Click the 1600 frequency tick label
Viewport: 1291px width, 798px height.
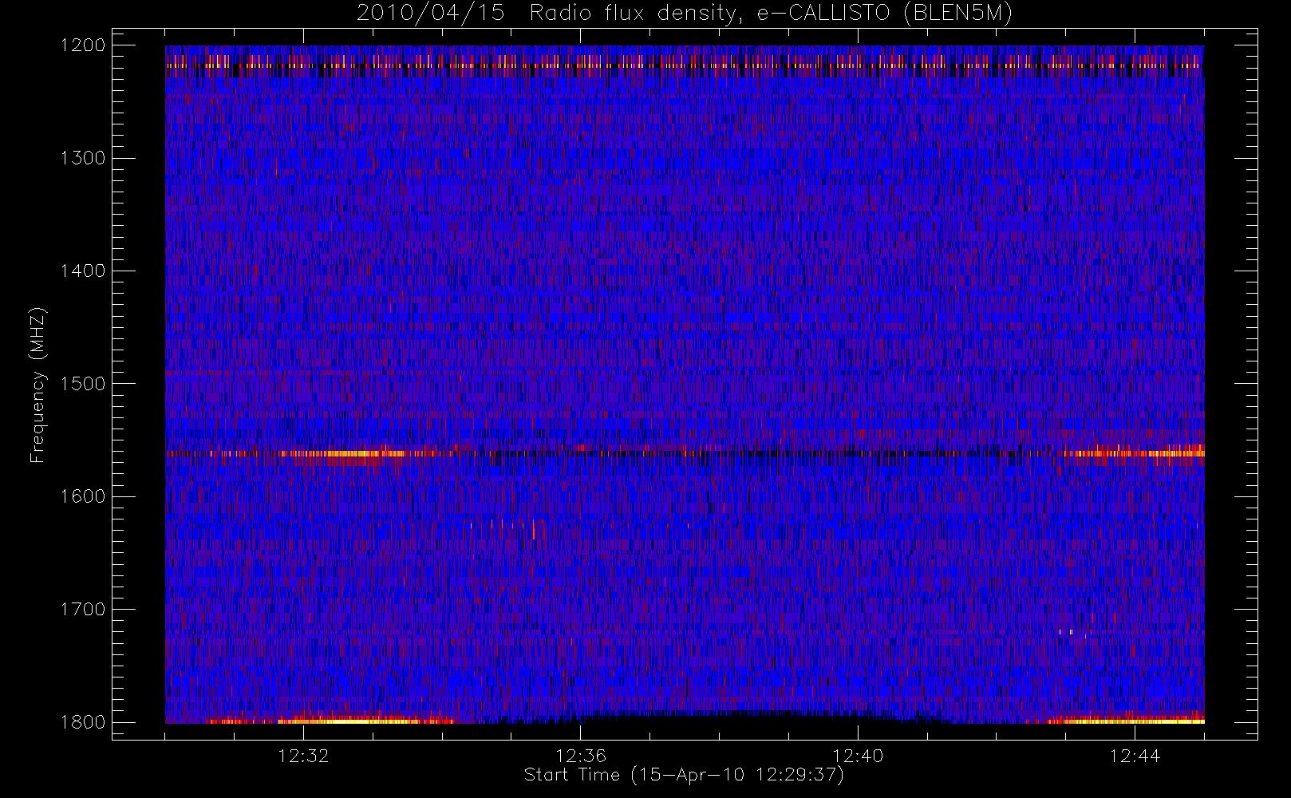click(x=83, y=496)
